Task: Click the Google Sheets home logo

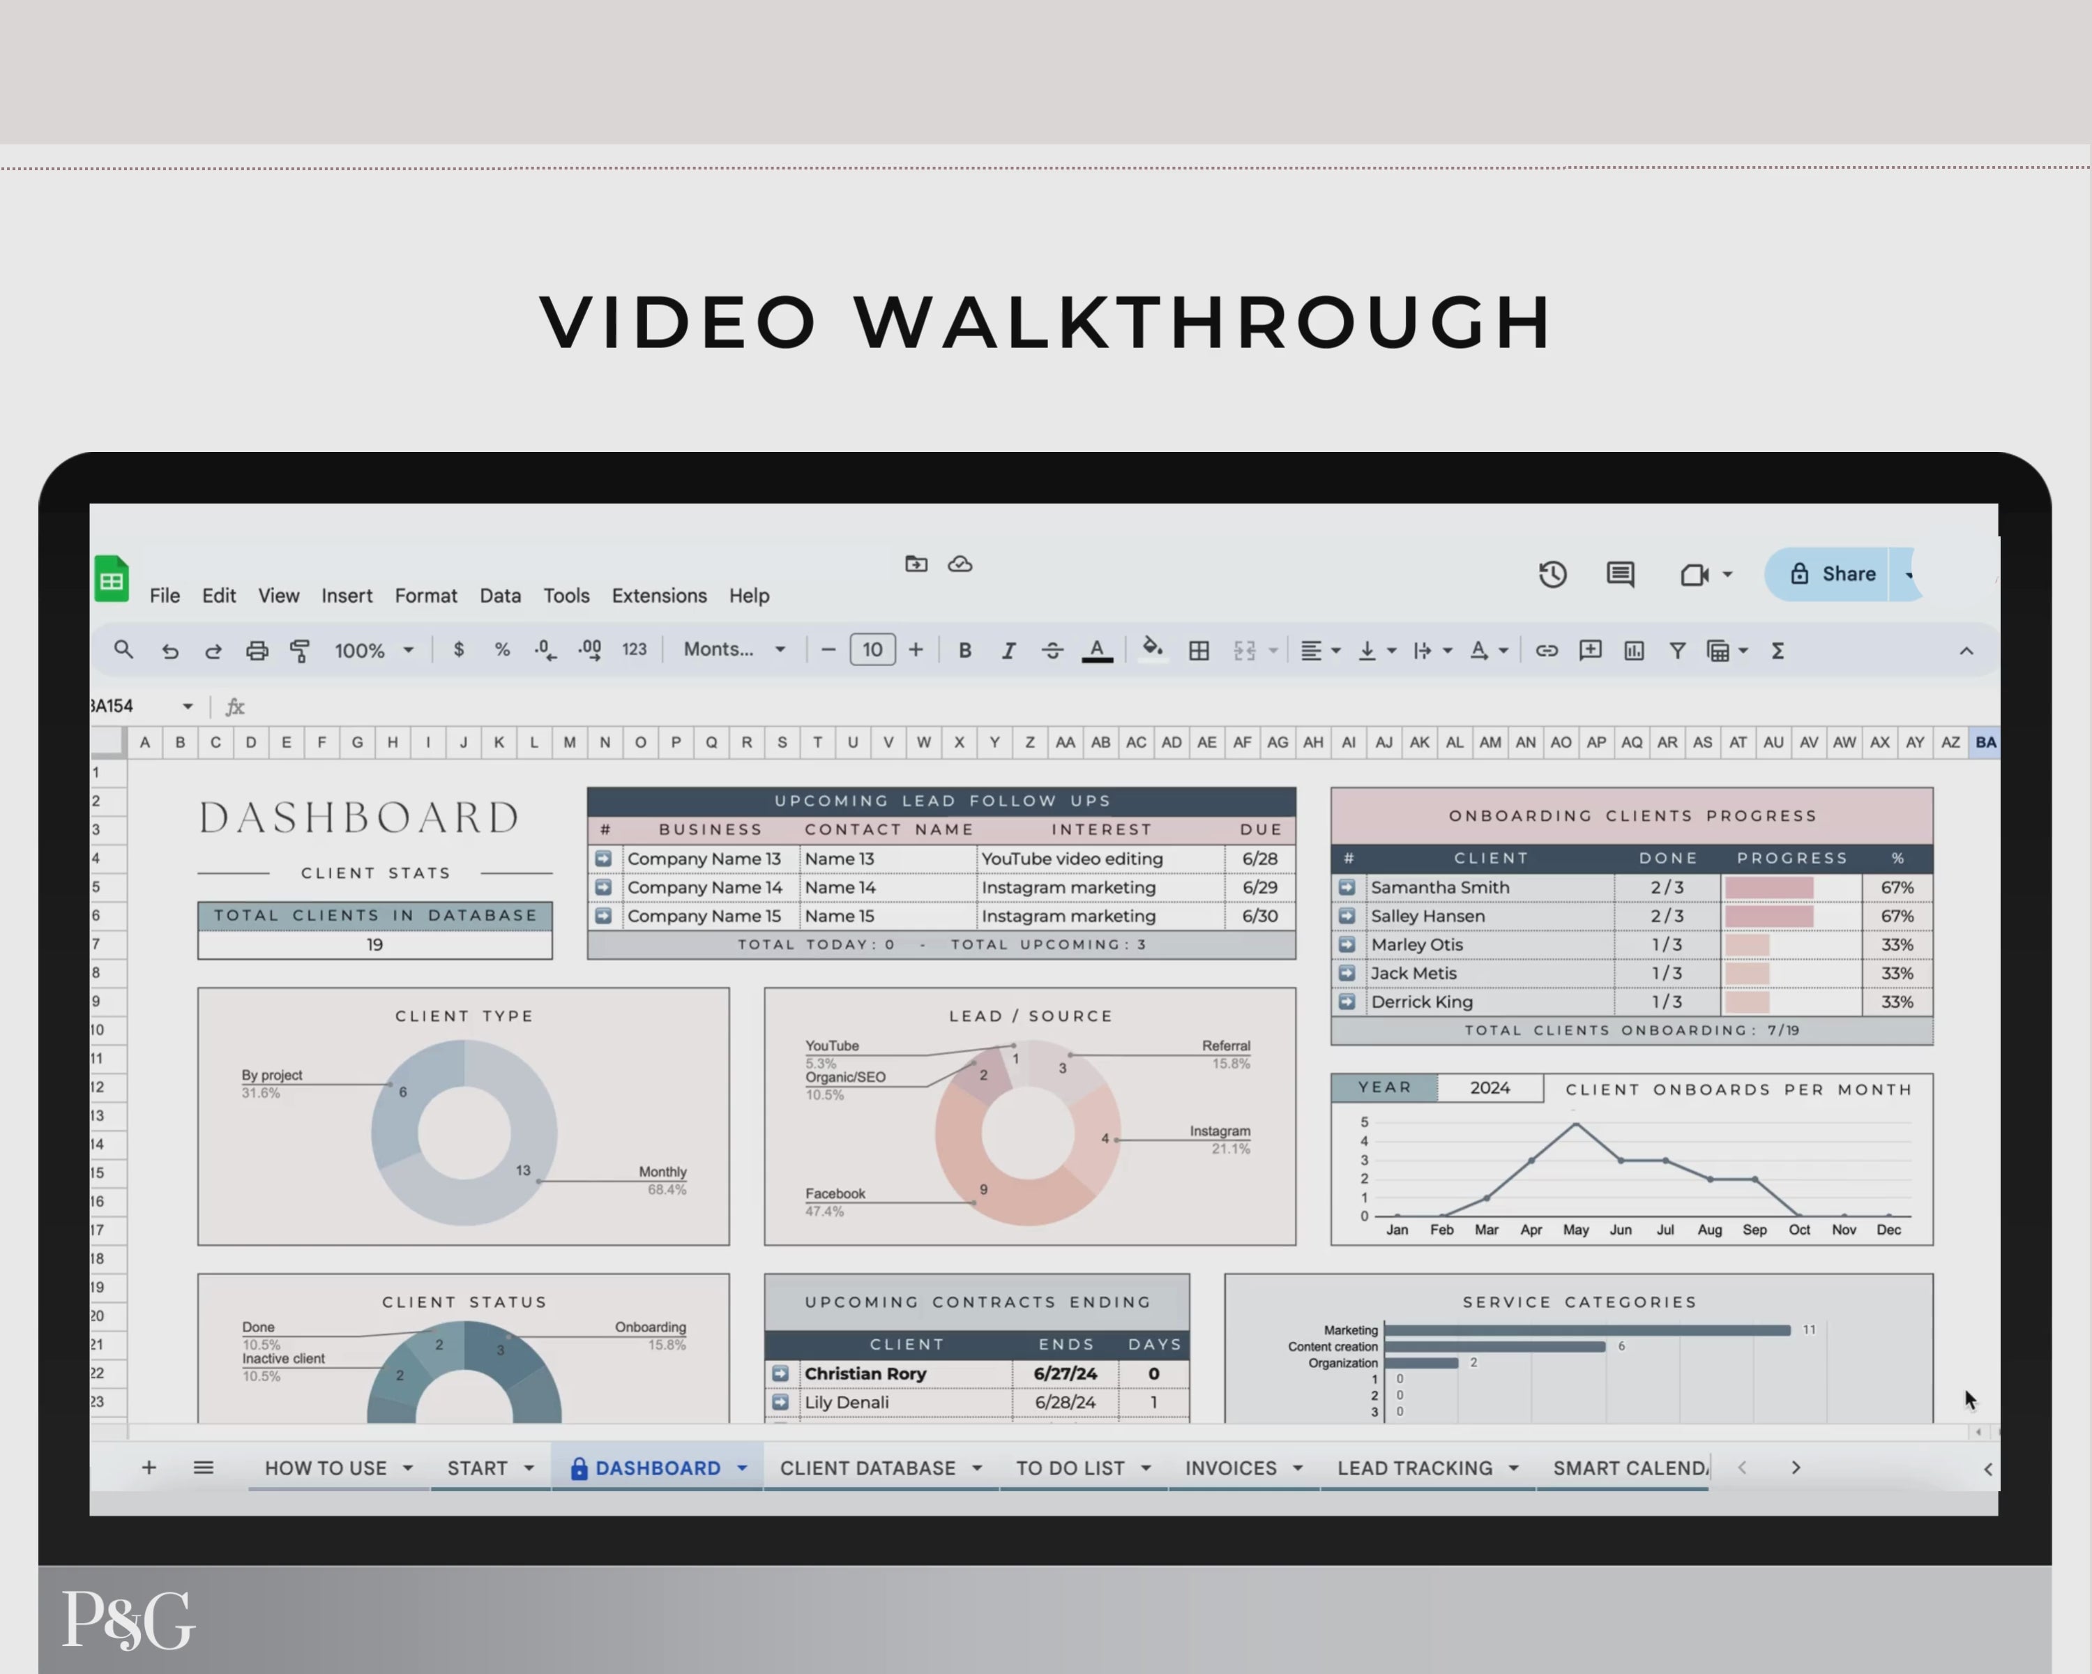Action: point(112,578)
